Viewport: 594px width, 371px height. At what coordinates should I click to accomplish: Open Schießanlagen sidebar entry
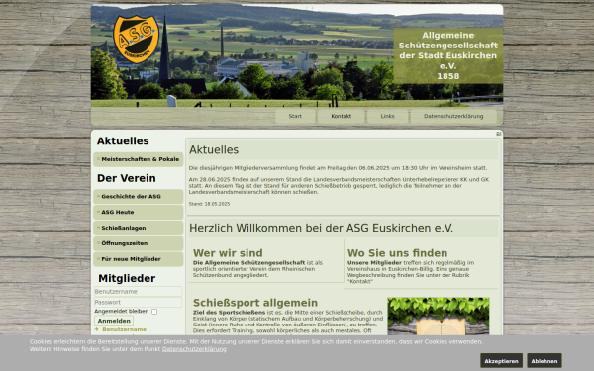pos(139,228)
